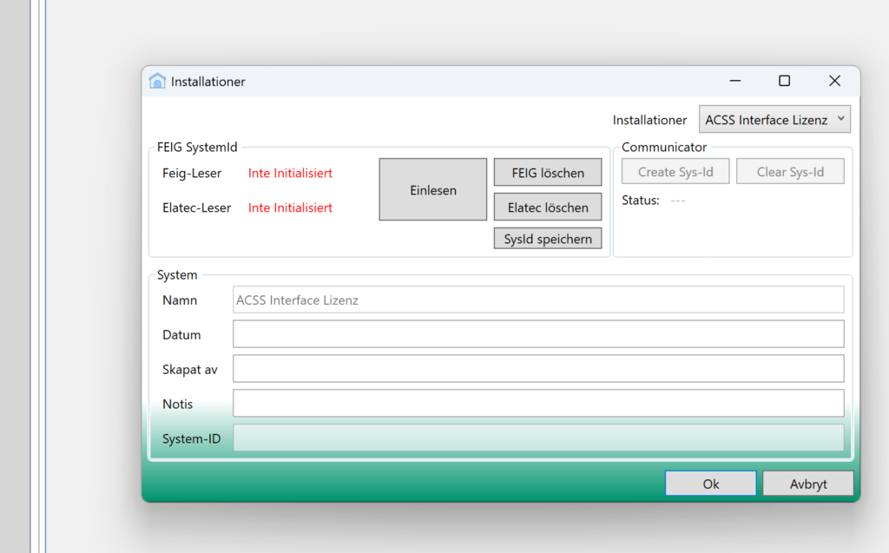Confirm the dialog with Ok
Viewport: 889px width, 553px height.
(710, 484)
